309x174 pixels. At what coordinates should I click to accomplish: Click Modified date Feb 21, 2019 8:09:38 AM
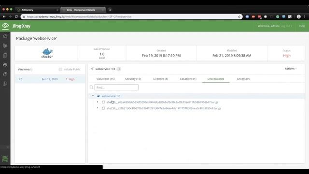(232, 56)
